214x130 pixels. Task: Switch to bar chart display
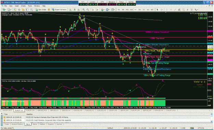click(71, 10)
